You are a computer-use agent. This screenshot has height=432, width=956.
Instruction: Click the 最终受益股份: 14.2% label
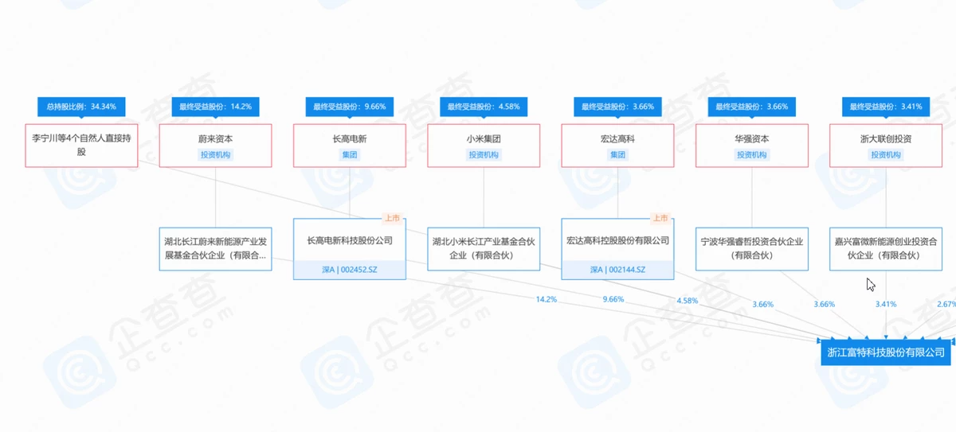click(x=215, y=107)
